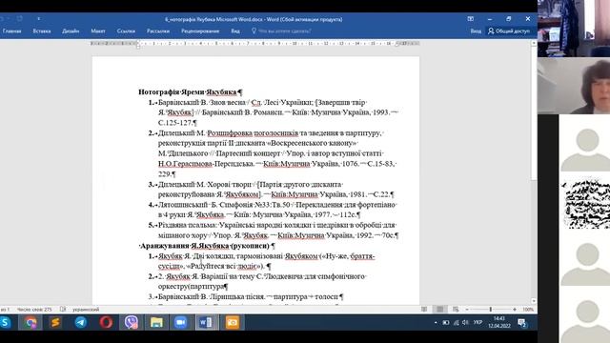Open Zoom from the taskbar
This screenshot has height=343, width=610.
181,322
